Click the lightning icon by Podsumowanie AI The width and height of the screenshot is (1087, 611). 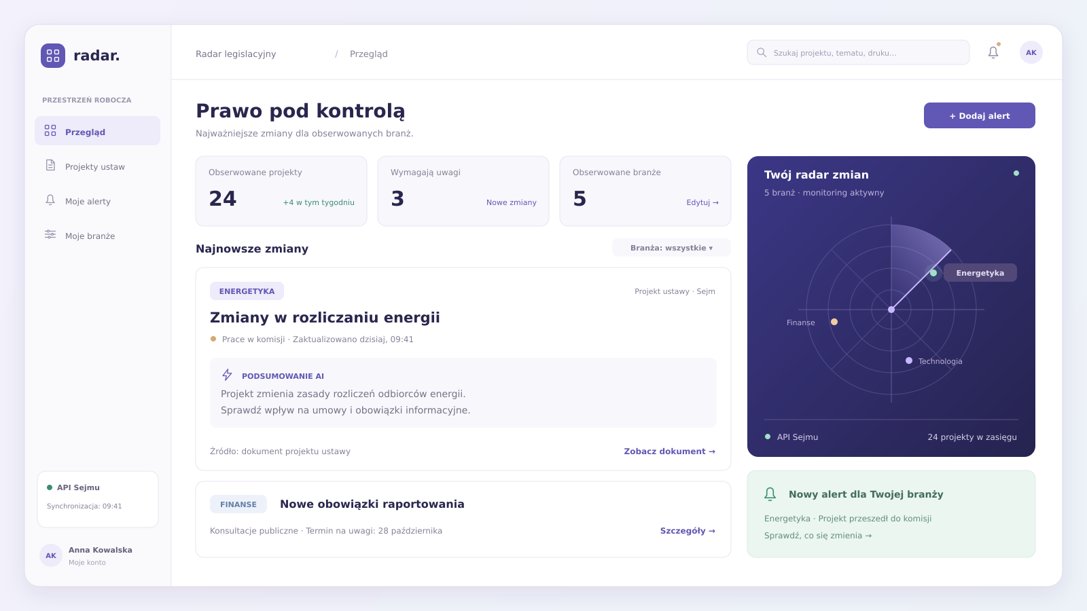pyautogui.click(x=227, y=375)
